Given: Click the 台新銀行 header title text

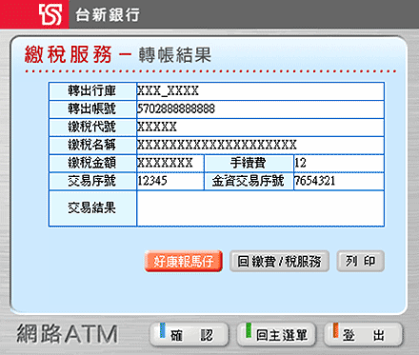Looking at the screenshot, I should tap(108, 14).
